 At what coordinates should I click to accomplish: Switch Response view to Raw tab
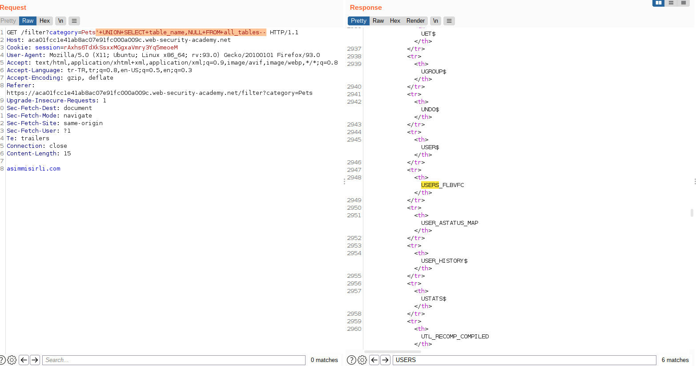point(378,21)
